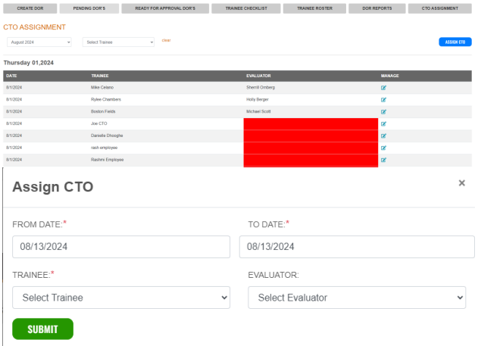Submit the Assign CTO form

[x=42, y=329]
